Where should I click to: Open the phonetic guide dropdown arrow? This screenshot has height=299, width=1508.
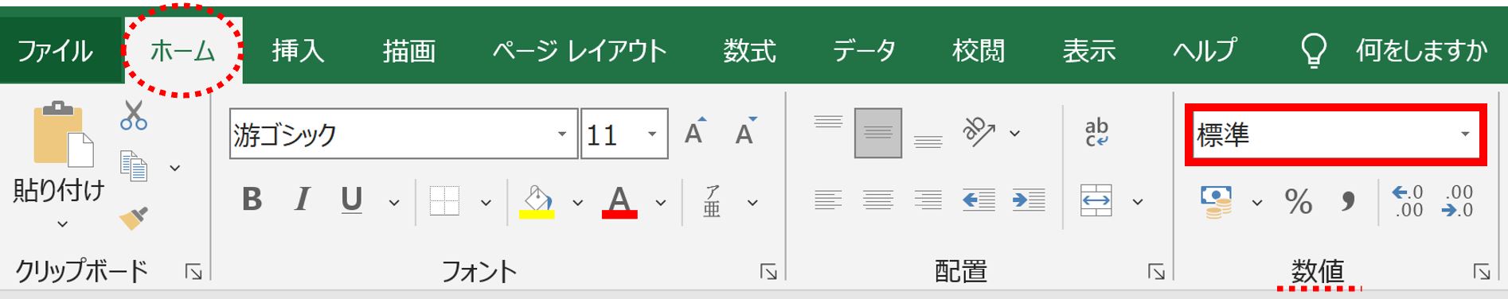(x=752, y=203)
